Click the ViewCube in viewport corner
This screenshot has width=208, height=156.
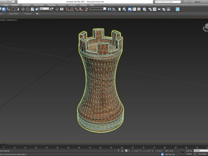tap(206, 27)
